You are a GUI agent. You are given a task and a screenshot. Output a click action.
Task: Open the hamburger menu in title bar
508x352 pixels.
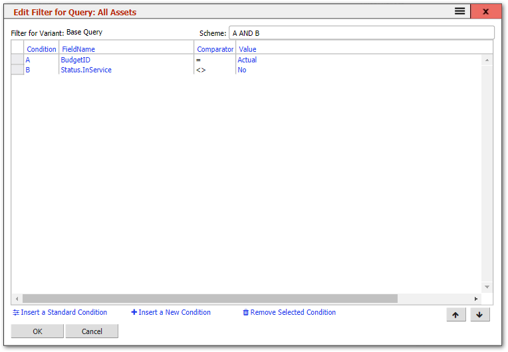[459, 11]
